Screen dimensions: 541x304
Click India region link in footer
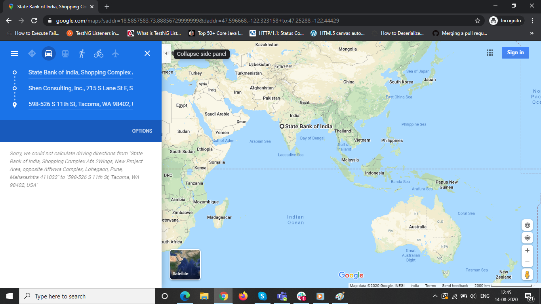click(415, 286)
